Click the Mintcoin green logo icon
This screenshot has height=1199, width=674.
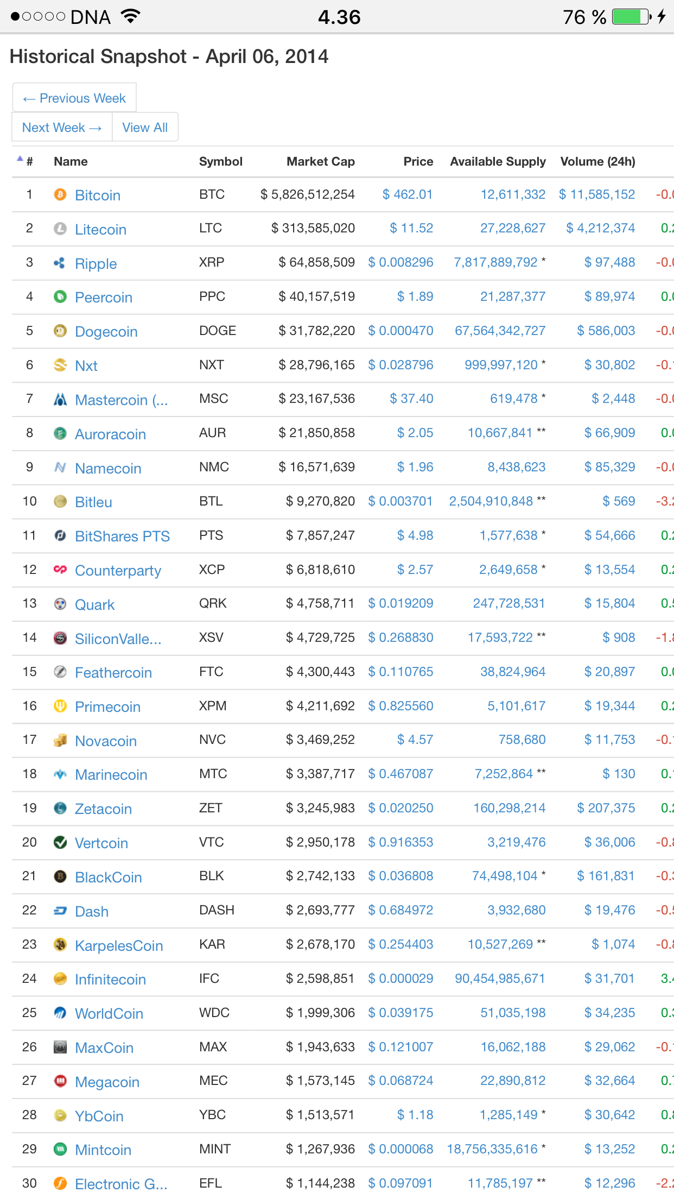pyautogui.click(x=60, y=1149)
